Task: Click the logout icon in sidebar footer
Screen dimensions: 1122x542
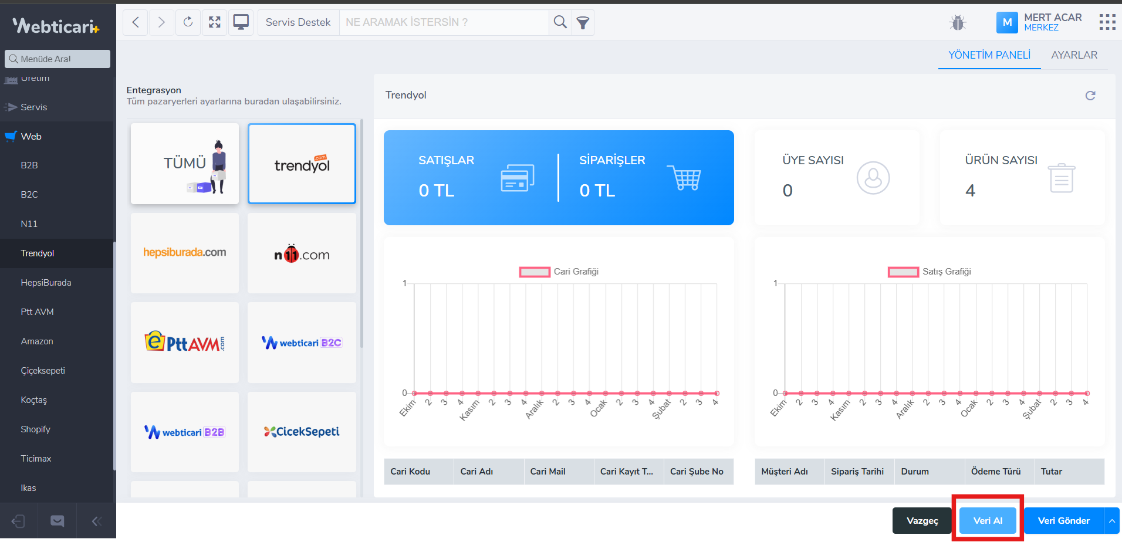Action: pos(18,521)
